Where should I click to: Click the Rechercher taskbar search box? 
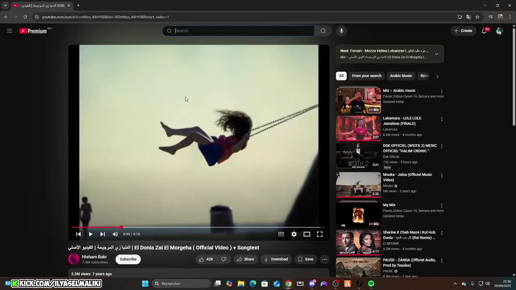pos(181,284)
